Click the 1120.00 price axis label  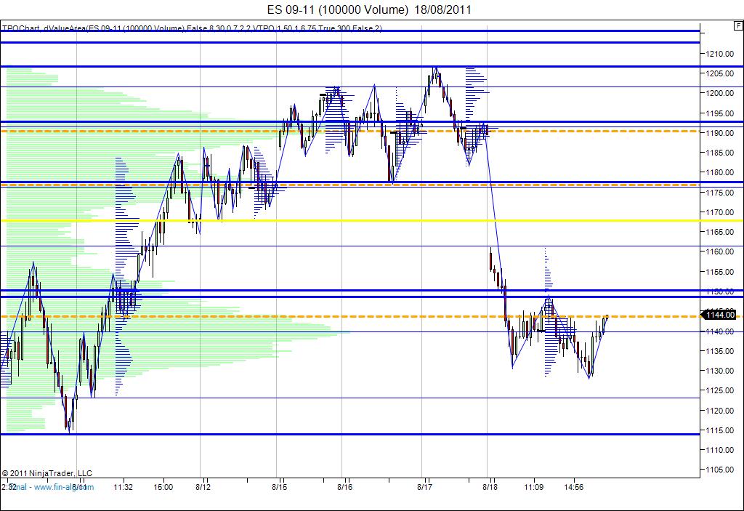pos(719,410)
